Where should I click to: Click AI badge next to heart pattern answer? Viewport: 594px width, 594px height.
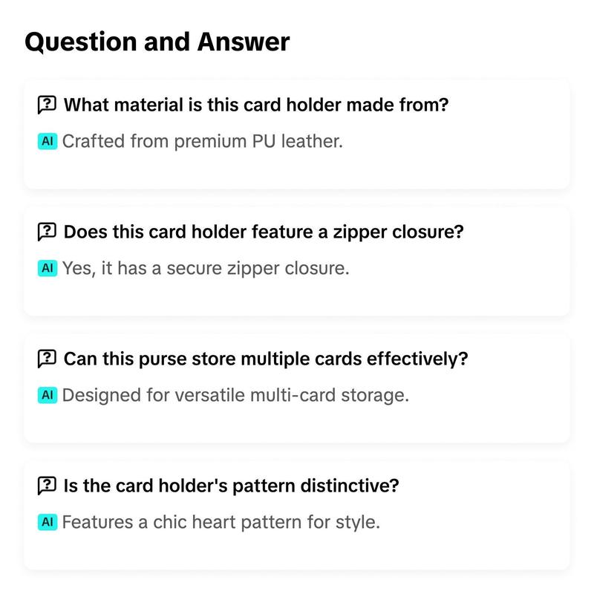click(x=48, y=522)
